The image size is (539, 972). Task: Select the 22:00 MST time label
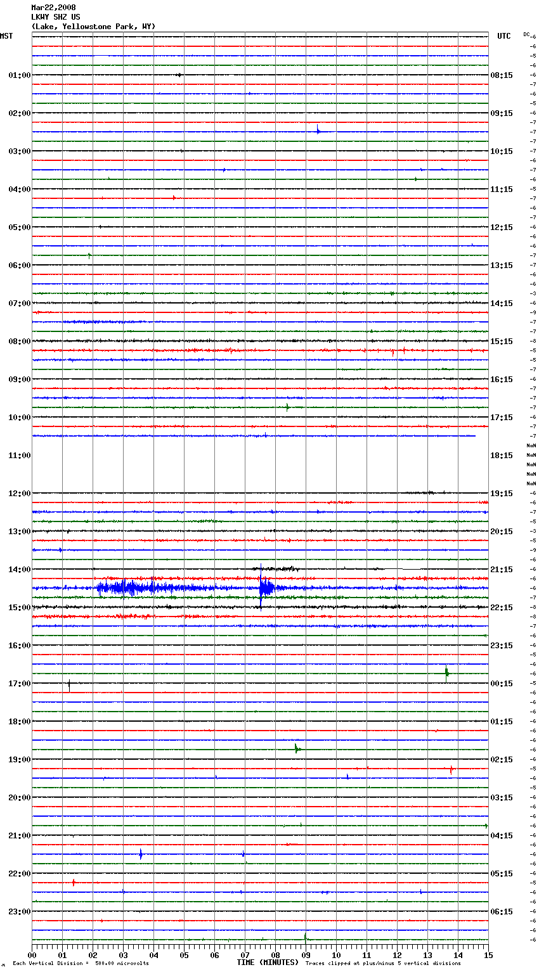click(x=20, y=874)
